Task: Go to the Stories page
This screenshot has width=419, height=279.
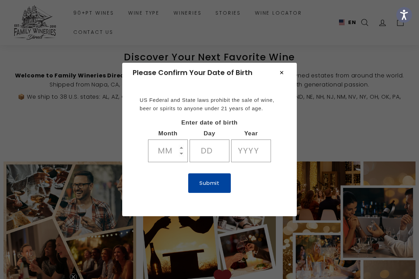Action: coord(228,13)
